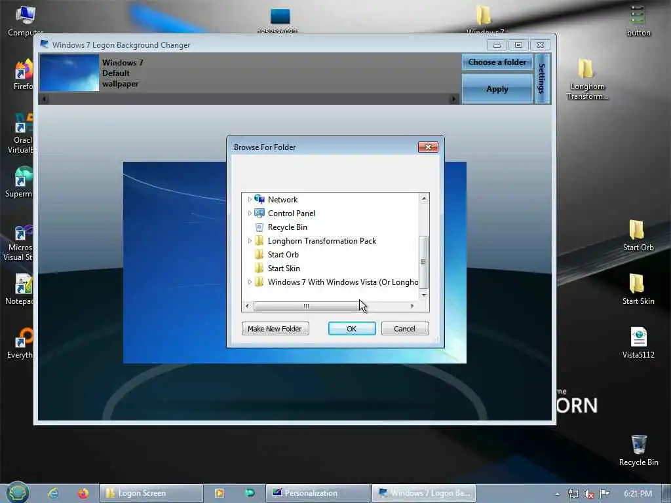Select Control Panel in the folder tree
This screenshot has height=503, width=671.
pos(292,213)
